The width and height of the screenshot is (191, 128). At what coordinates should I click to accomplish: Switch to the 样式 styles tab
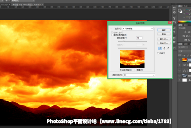click(x=186, y=25)
